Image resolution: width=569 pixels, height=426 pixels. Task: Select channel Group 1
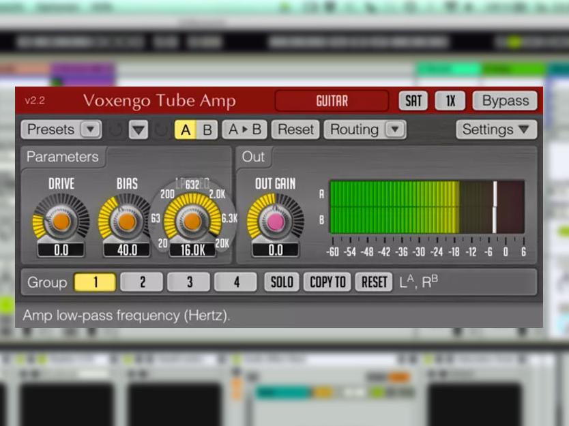click(95, 282)
